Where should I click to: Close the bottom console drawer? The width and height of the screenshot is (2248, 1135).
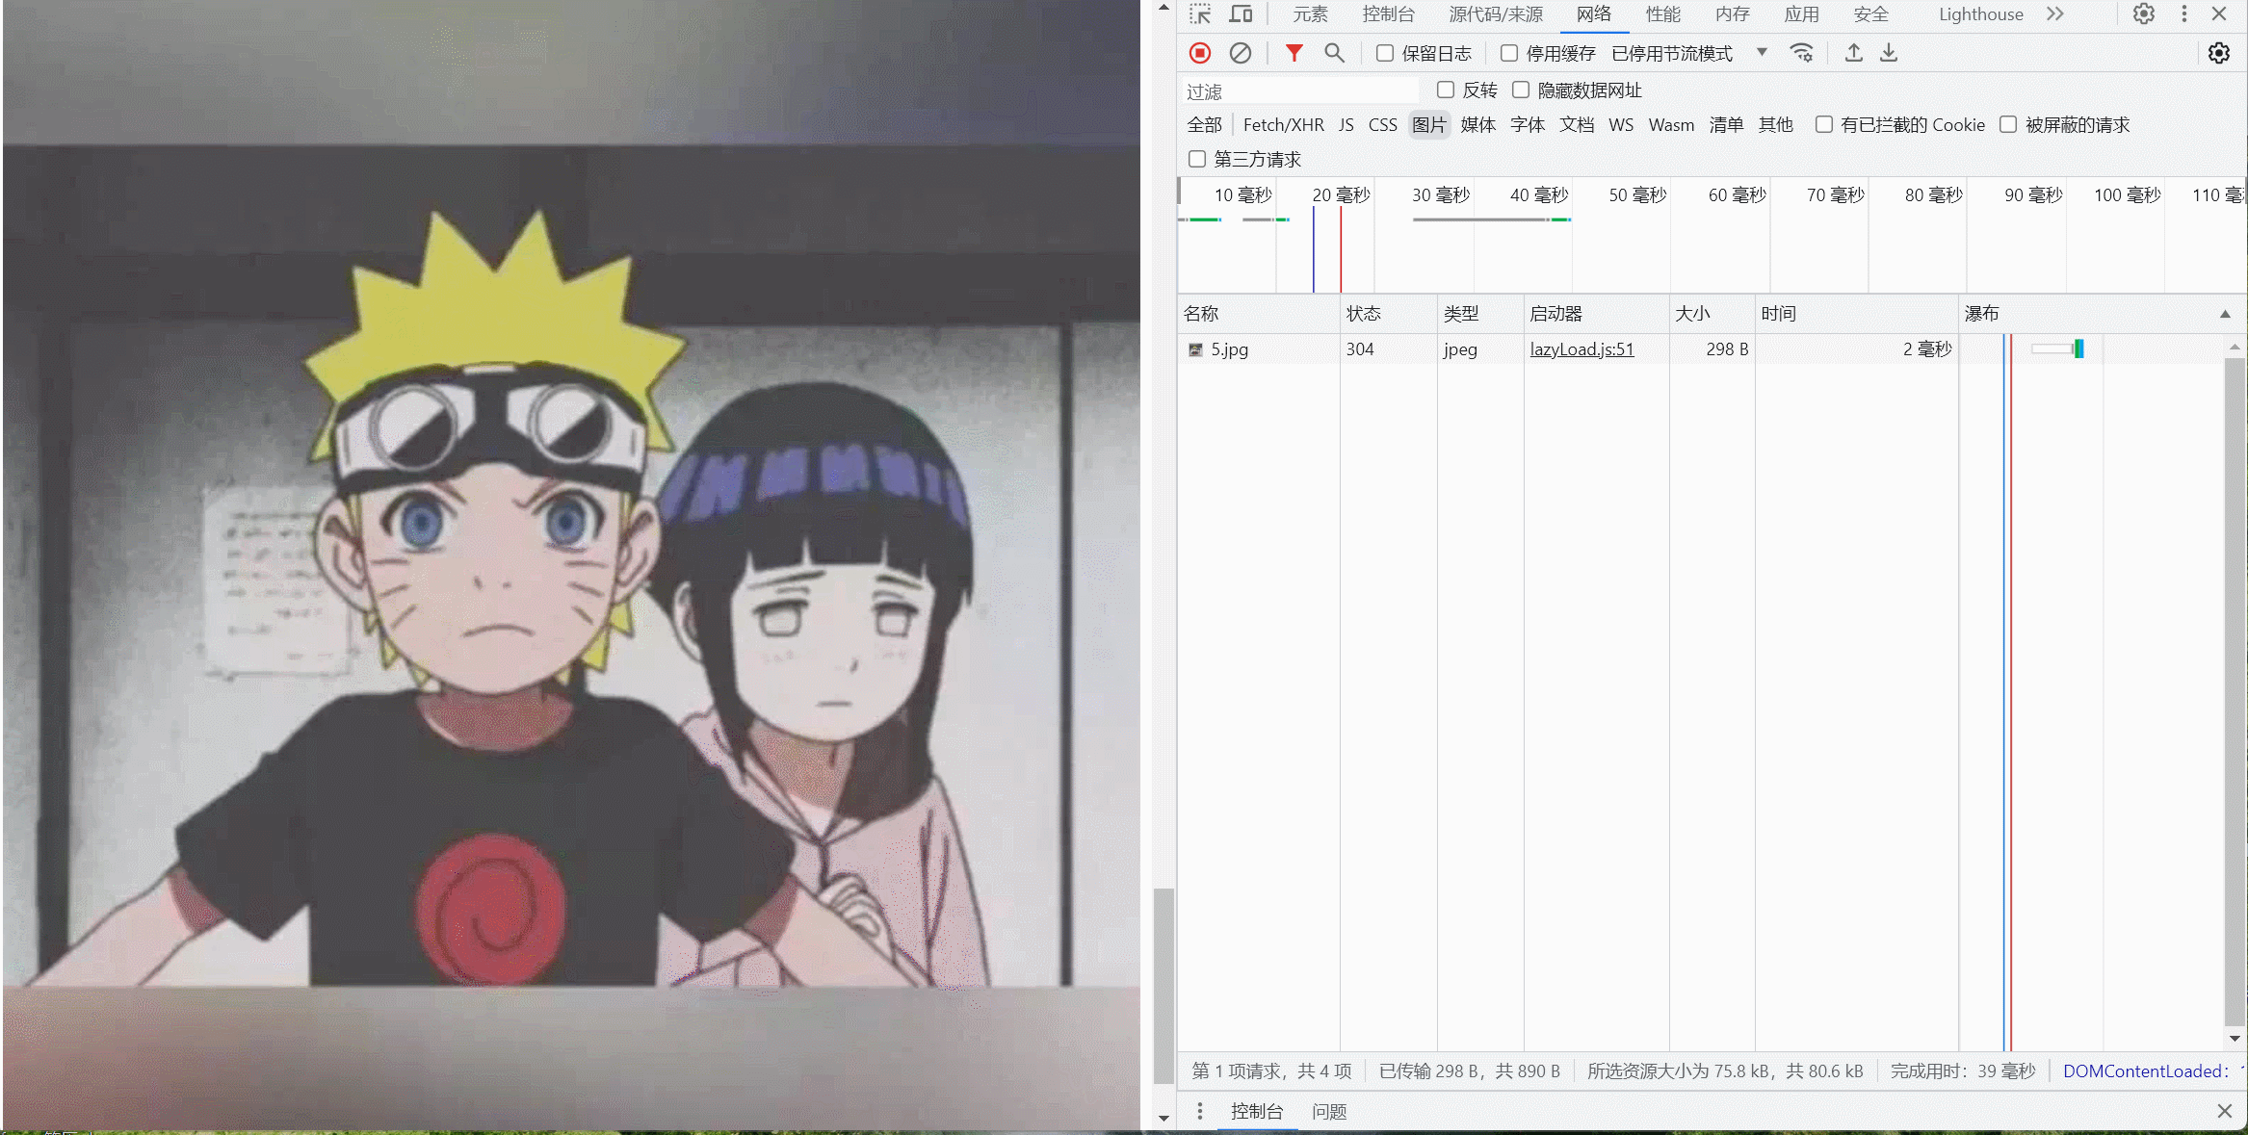point(2225,1112)
